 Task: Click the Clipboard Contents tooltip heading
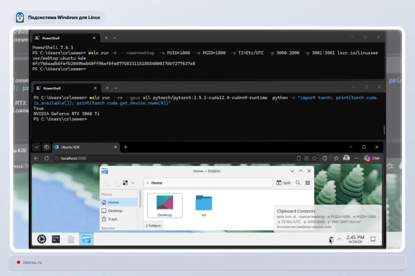(x=296, y=211)
